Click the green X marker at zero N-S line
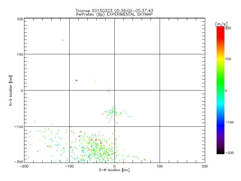This screenshot has height=181, width=241. coord(109,91)
